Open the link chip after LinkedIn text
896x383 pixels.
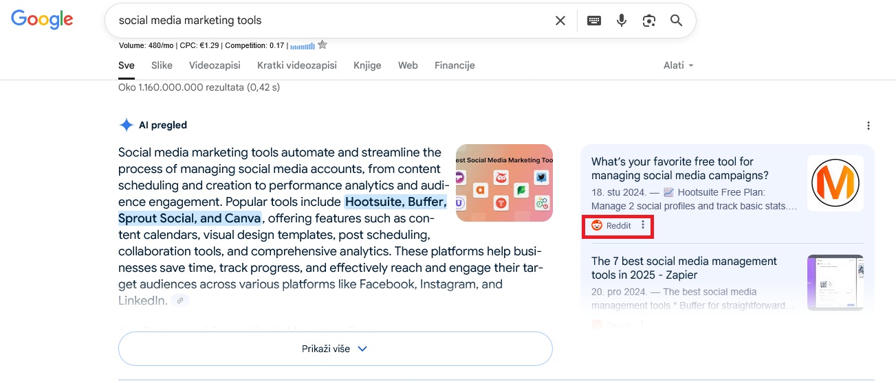[180, 301]
